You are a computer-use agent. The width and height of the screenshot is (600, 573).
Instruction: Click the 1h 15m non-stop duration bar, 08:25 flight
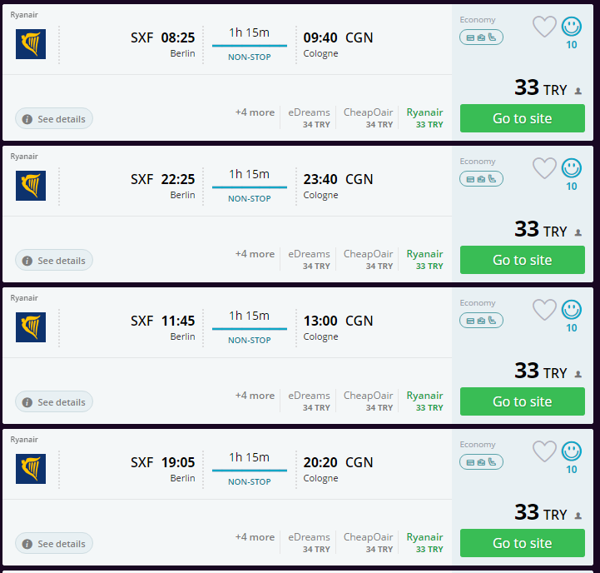click(x=250, y=45)
